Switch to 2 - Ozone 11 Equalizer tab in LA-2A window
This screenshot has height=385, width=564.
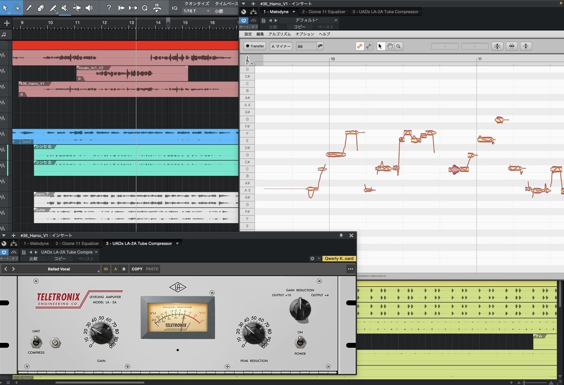tap(77, 244)
